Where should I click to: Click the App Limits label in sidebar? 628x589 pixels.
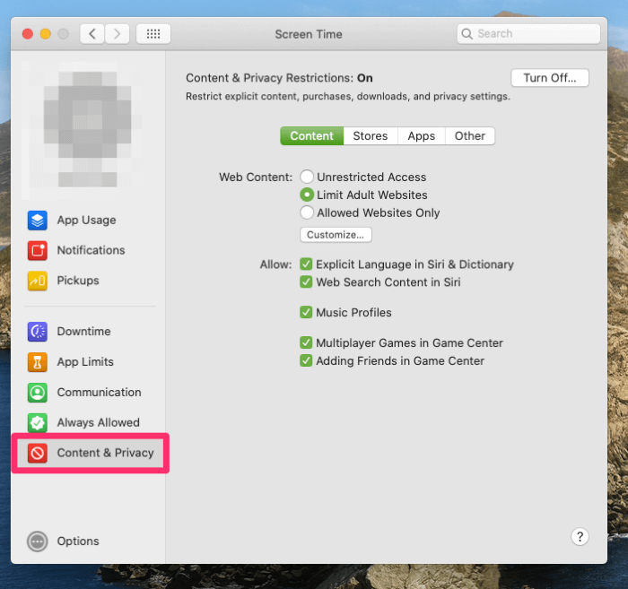click(85, 362)
